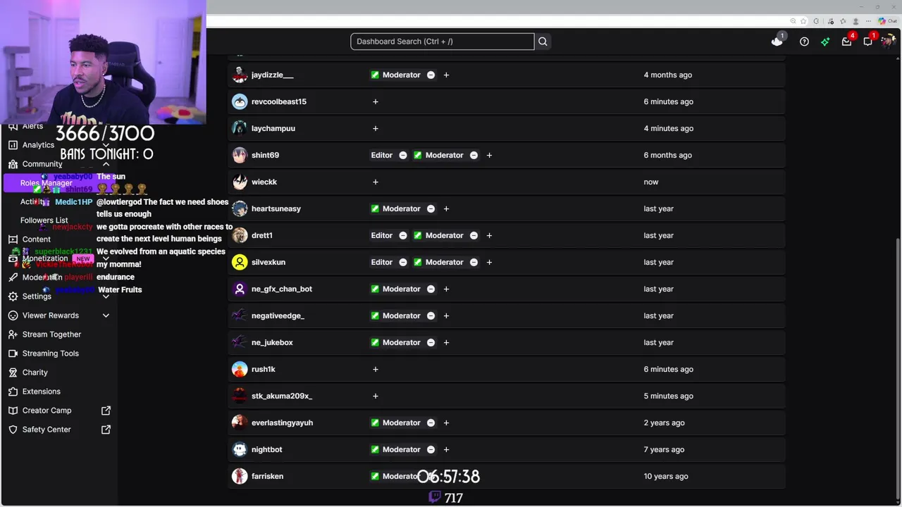The width and height of the screenshot is (902, 507).
Task: Collapse the Community sidebar section
Action: point(106,164)
